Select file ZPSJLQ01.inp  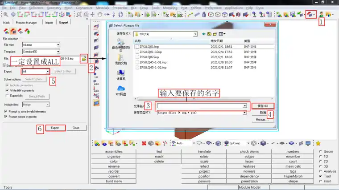tap(149, 47)
